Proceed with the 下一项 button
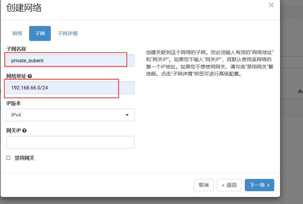Viewport: 303px width, 204px height. [x=259, y=185]
